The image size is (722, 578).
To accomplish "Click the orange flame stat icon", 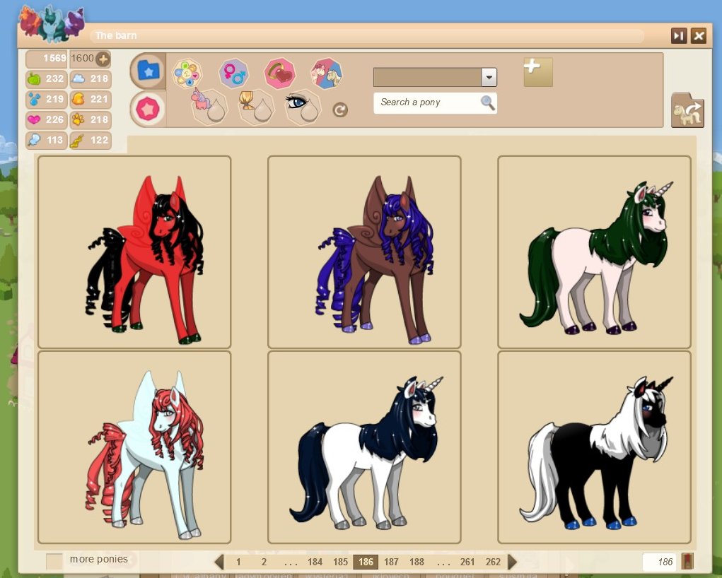I will (78, 99).
